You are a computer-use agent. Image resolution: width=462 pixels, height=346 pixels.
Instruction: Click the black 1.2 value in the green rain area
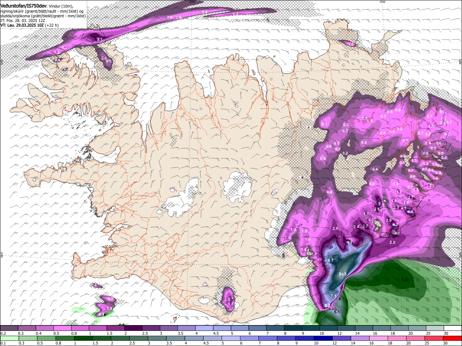pyautogui.click(x=404, y=280)
